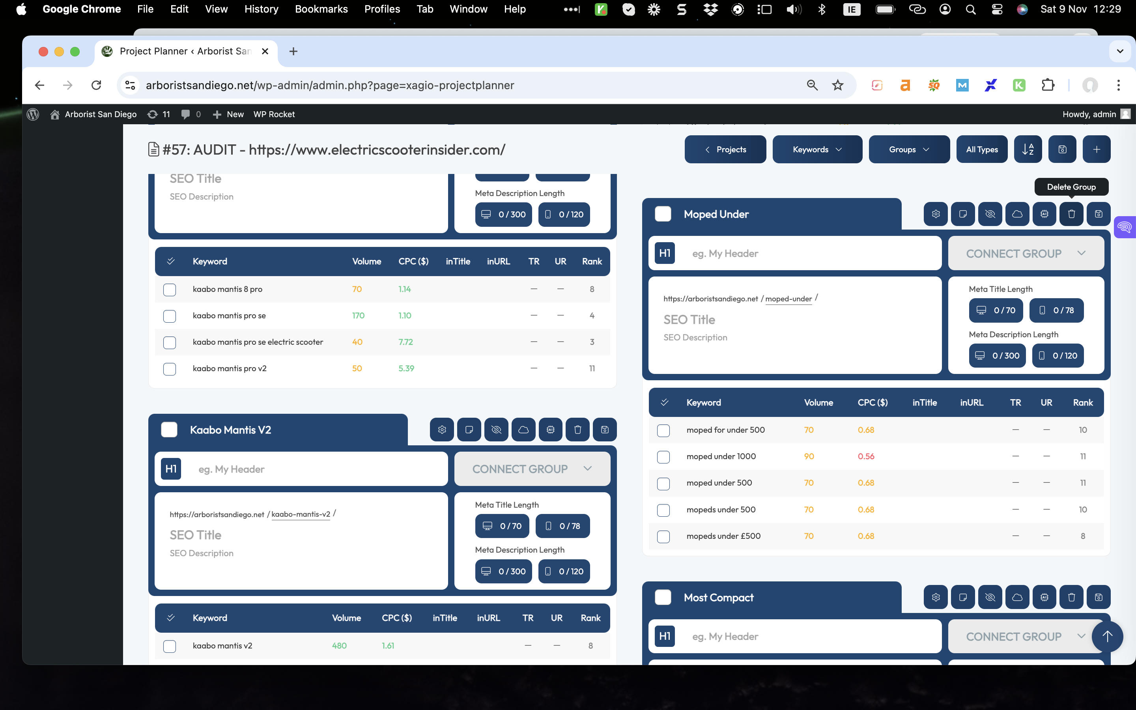
Task: Open the View menu in menu bar
Action: tap(216, 9)
